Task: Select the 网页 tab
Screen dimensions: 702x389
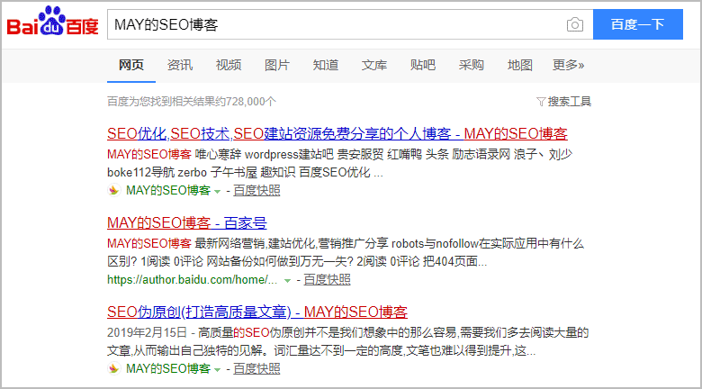Action: click(131, 66)
